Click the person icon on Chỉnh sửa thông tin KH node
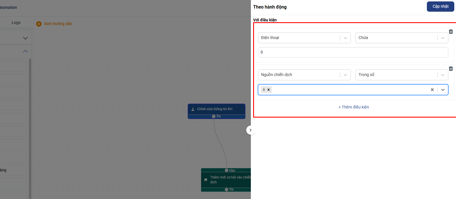The height and width of the screenshot is (199, 456). click(193, 109)
